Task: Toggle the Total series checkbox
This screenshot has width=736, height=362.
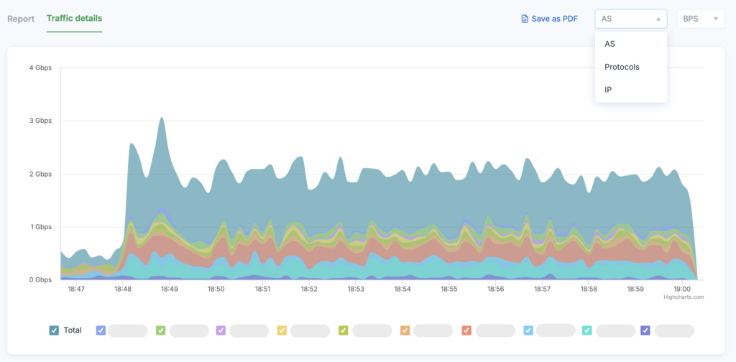Action: click(54, 330)
